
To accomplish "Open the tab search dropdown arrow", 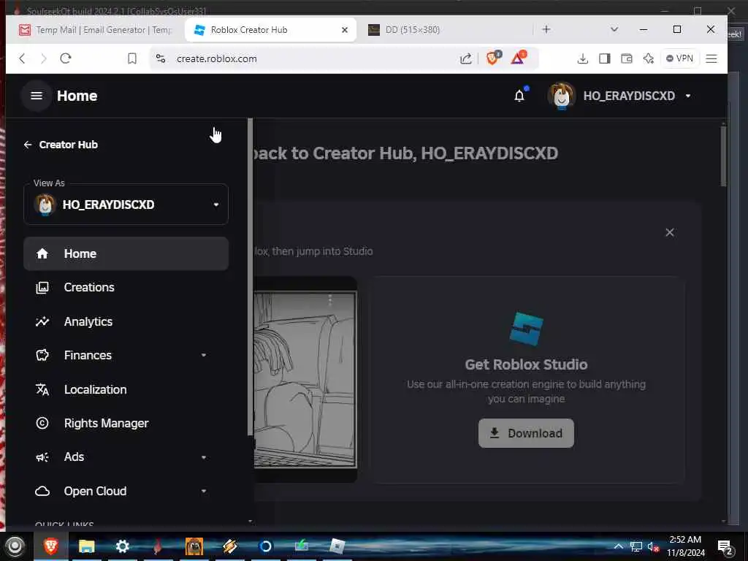I will 614,29.
